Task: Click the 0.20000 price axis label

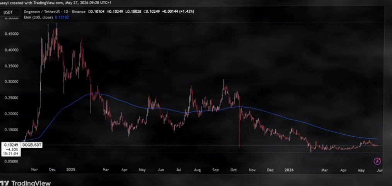Action: [x=12, y=113]
